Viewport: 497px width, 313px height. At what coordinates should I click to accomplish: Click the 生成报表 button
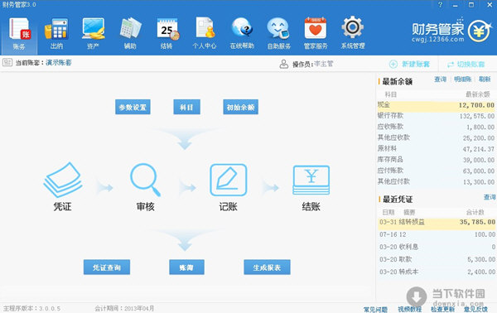pyautogui.click(x=267, y=267)
